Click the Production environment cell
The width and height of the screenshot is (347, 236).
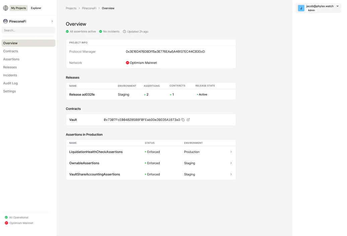(x=192, y=152)
